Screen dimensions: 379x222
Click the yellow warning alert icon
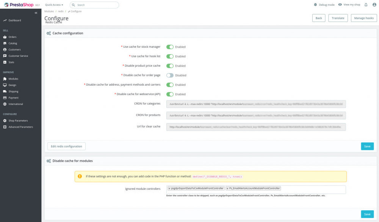pos(80,176)
